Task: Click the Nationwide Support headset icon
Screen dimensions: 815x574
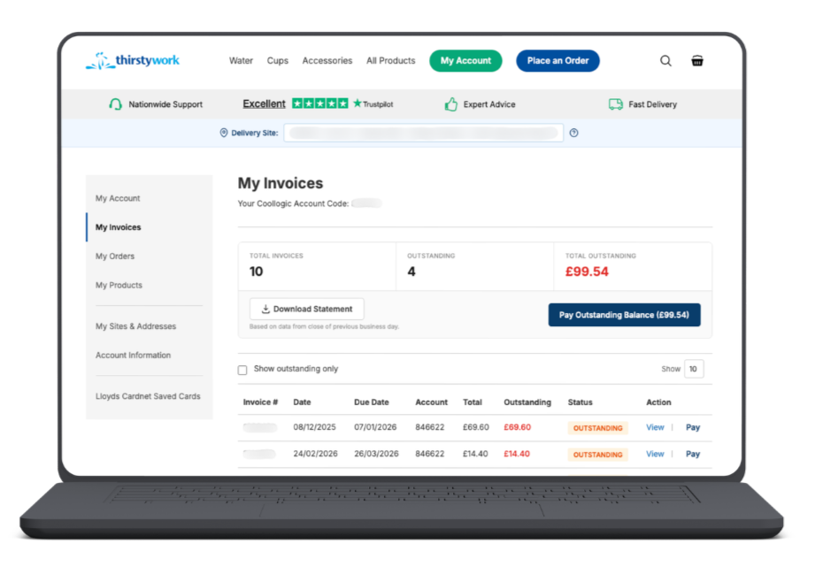Action: tap(116, 103)
